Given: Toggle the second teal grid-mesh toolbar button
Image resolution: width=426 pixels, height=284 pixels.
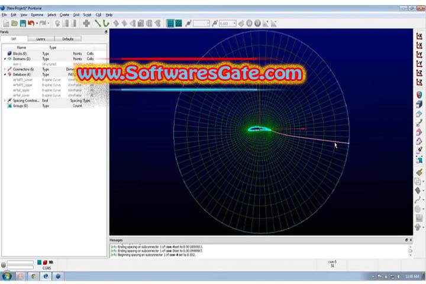Looking at the screenshot, I should point(179,24).
